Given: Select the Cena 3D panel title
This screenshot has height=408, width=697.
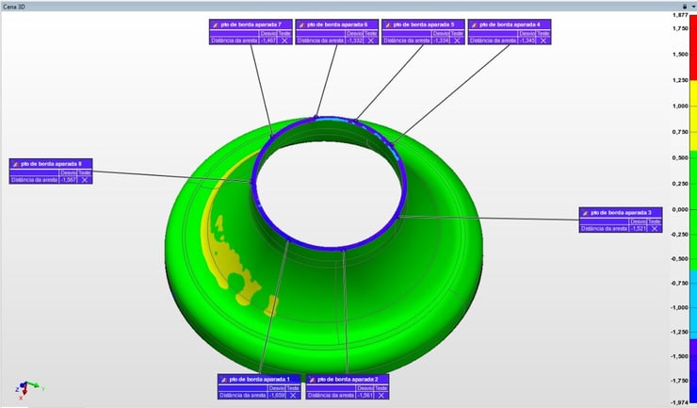Looking at the screenshot, I should click(x=17, y=6).
